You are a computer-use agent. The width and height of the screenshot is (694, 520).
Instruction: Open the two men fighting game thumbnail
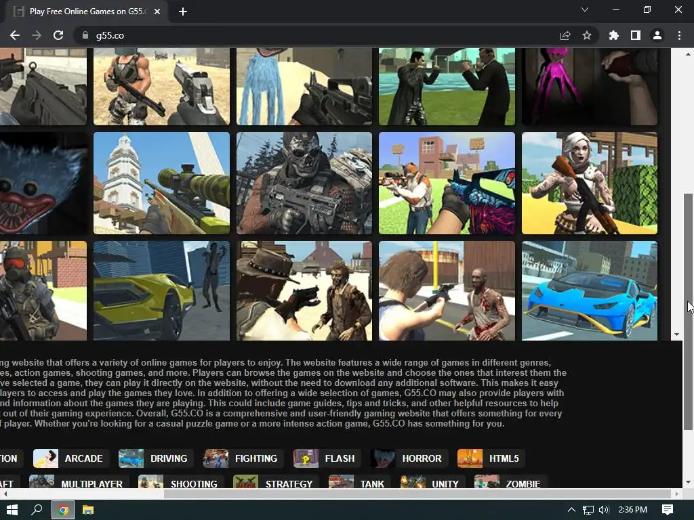pos(447,87)
